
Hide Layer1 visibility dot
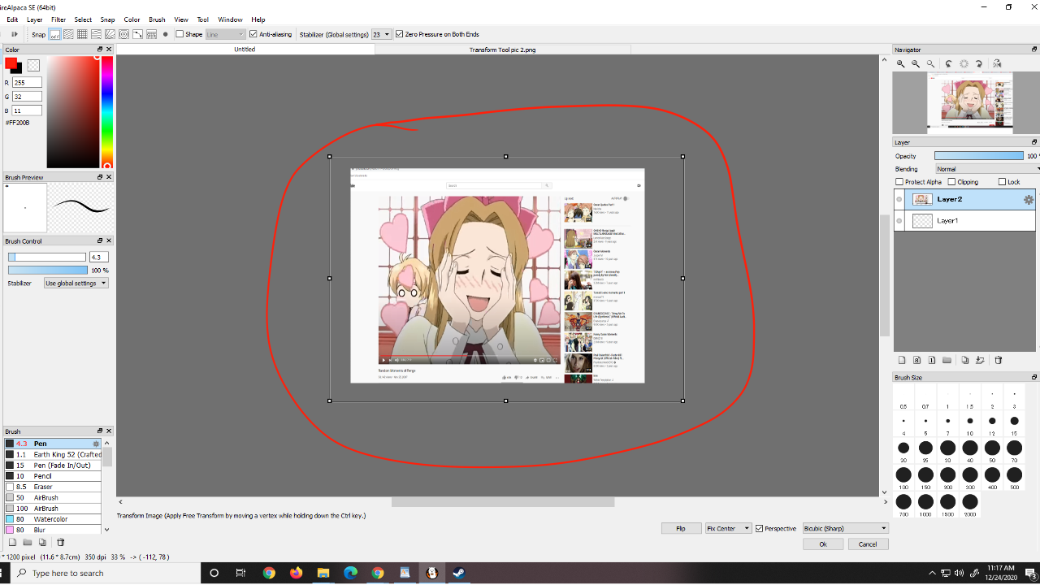coord(899,220)
